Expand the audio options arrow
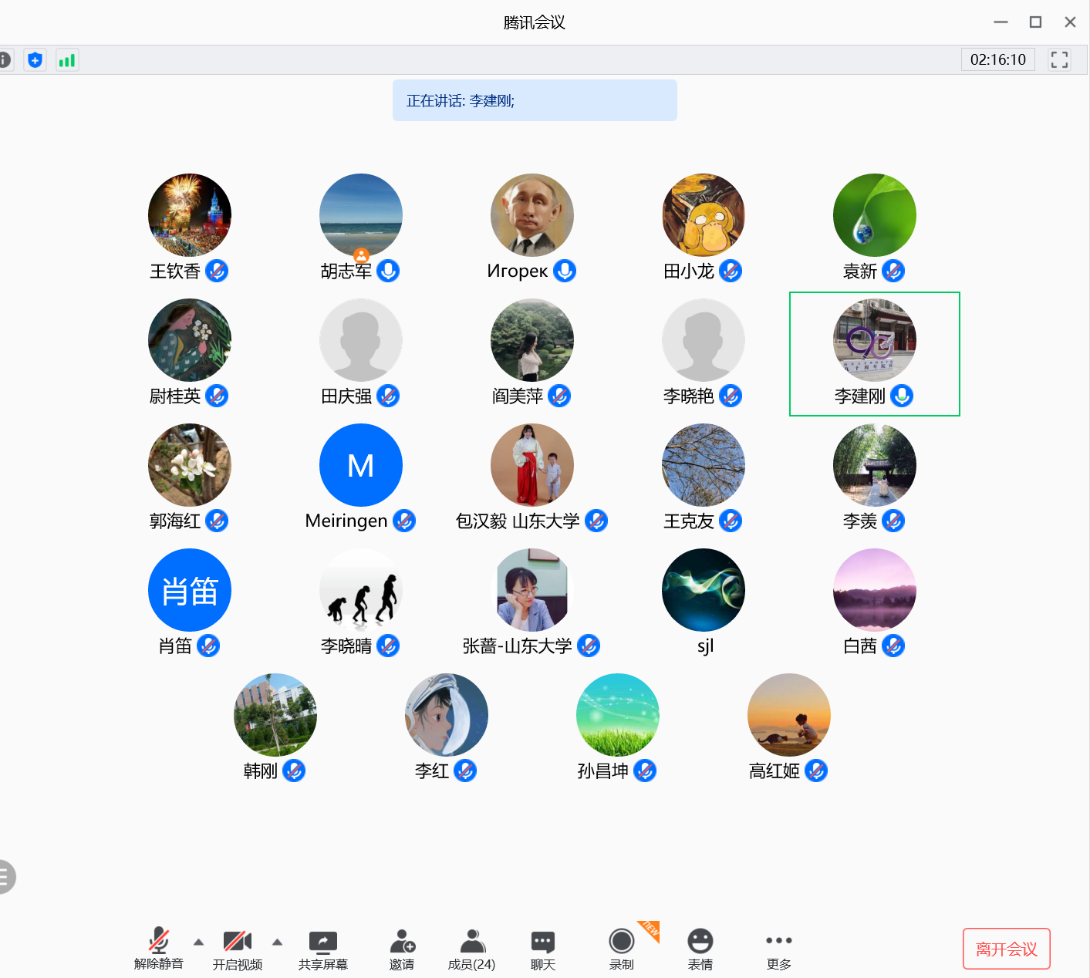 (198, 942)
